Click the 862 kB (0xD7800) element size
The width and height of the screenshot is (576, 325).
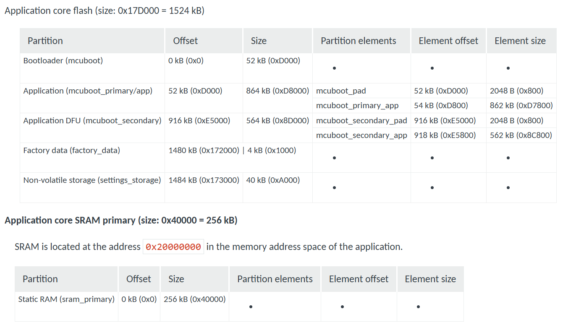pos(521,106)
